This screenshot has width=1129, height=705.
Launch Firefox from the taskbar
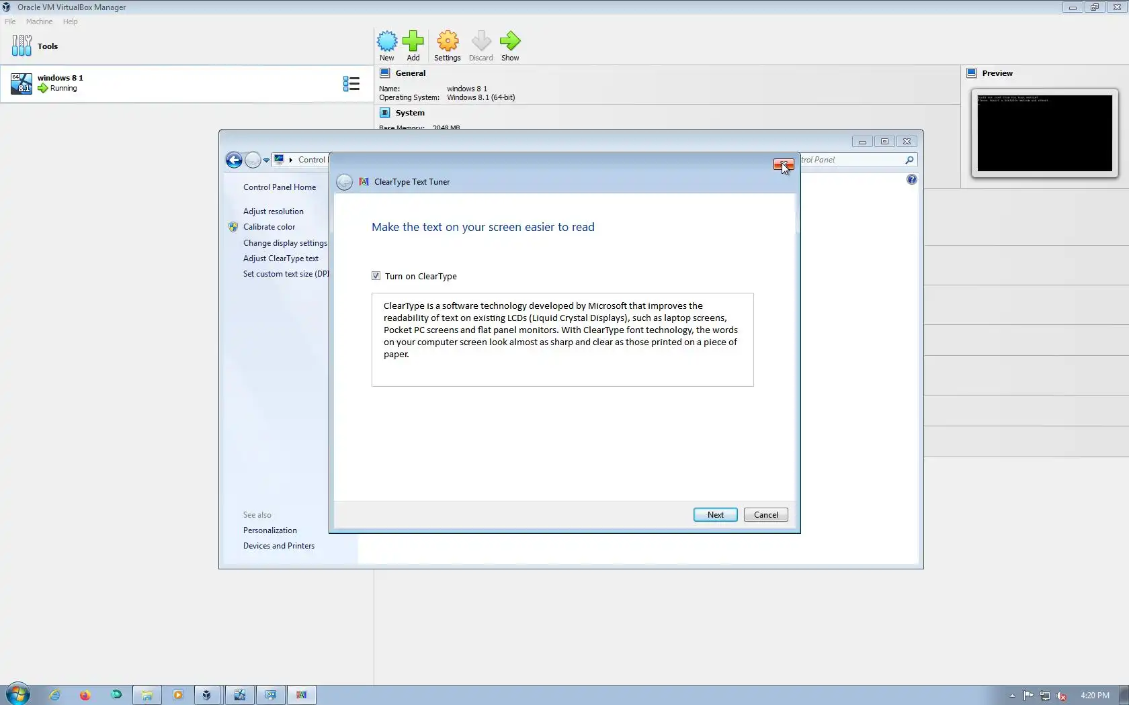[85, 695]
